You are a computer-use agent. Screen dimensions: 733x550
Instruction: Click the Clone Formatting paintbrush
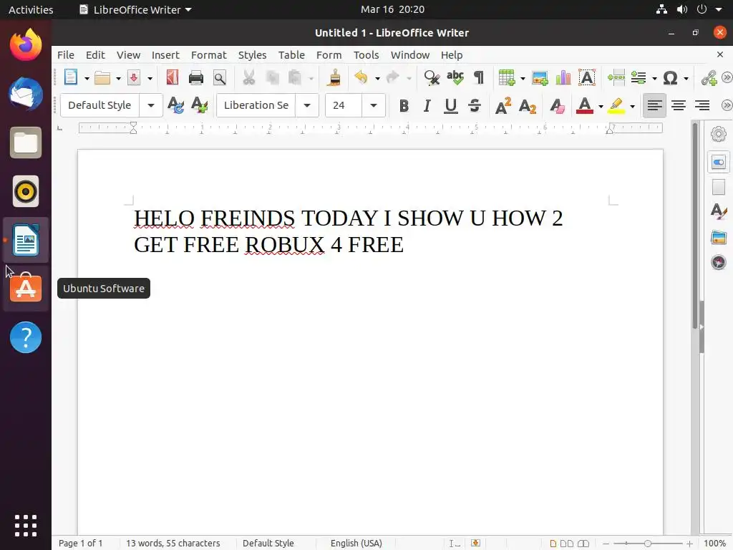(334, 77)
